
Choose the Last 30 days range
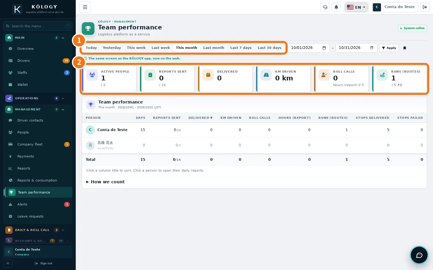tap(269, 48)
